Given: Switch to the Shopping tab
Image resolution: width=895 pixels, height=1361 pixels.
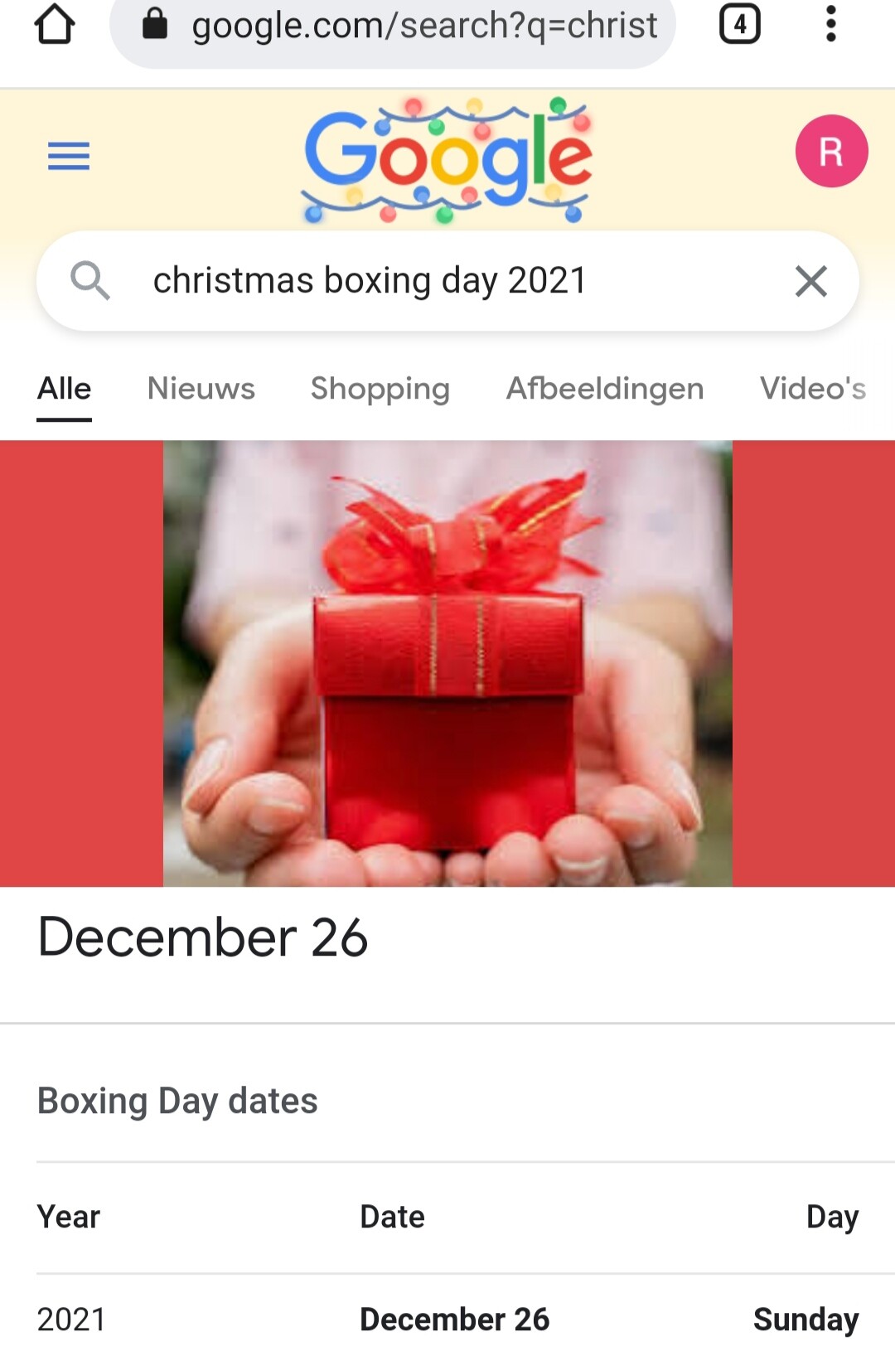Looking at the screenshot, I should pos(380,389).
